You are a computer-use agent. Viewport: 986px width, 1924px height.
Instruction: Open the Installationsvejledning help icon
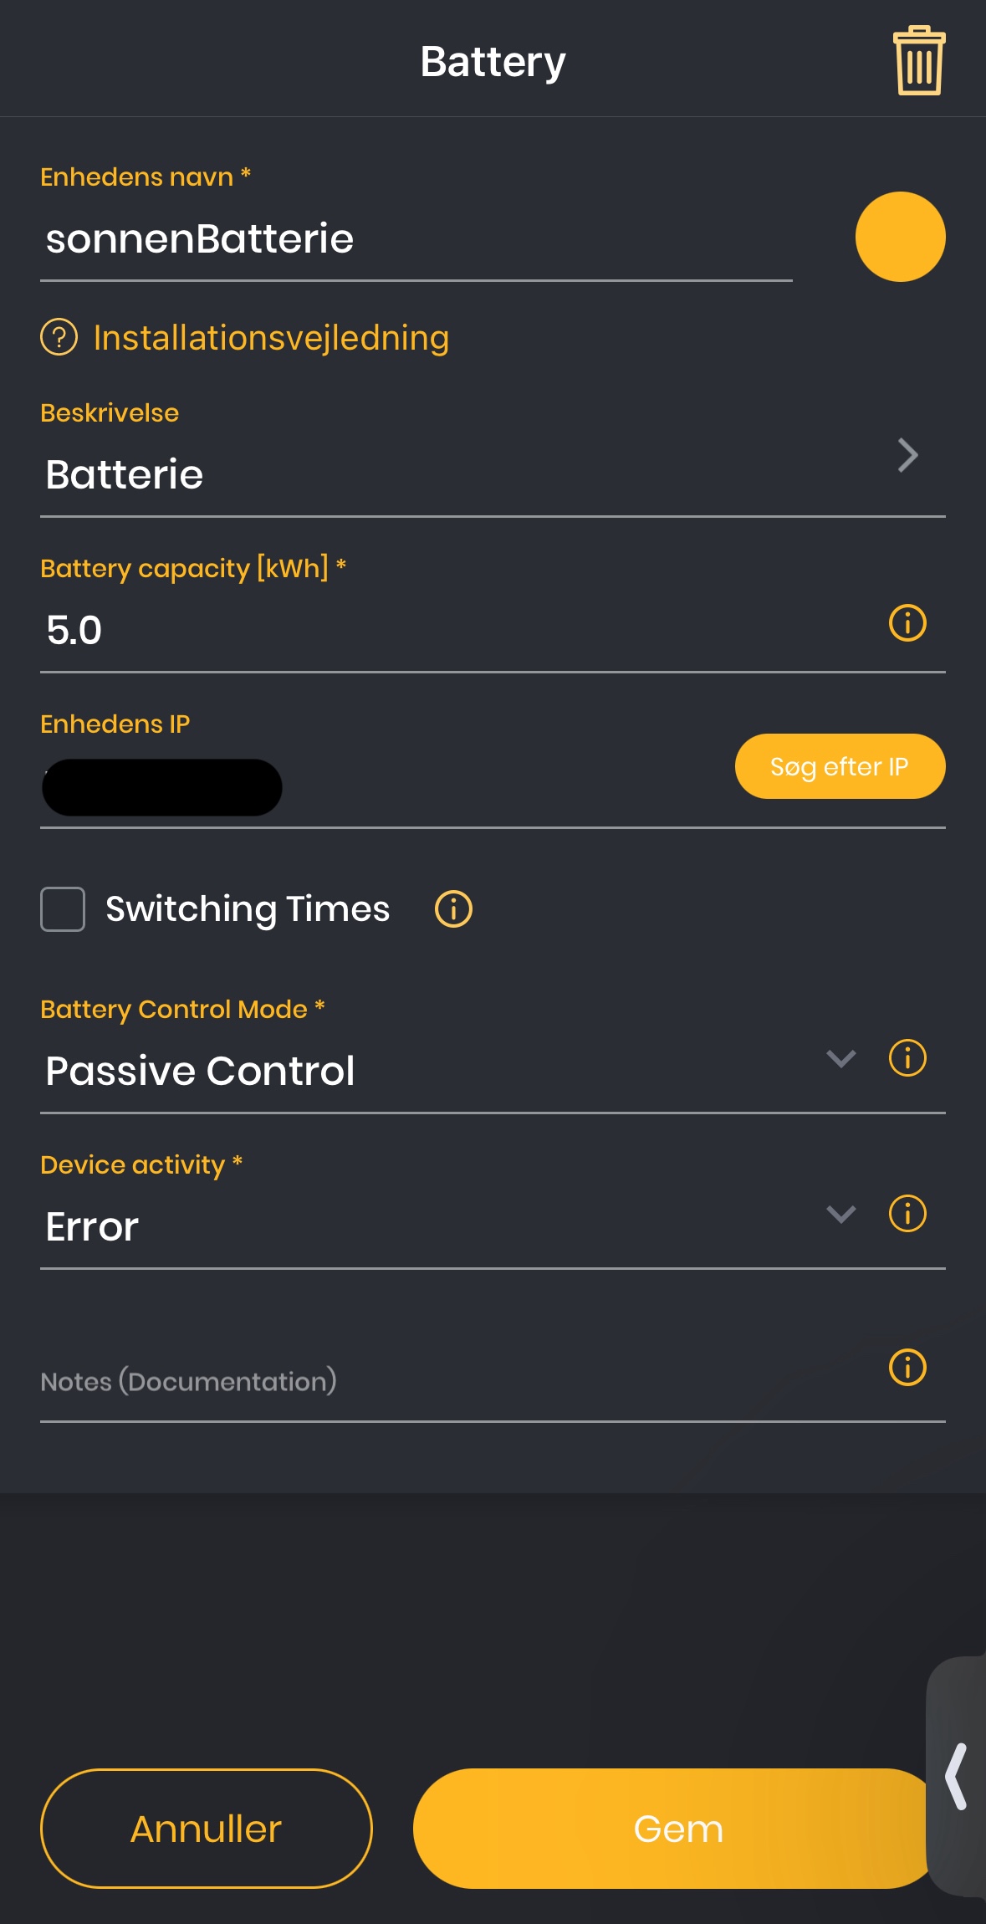click(x=59, y=338)
